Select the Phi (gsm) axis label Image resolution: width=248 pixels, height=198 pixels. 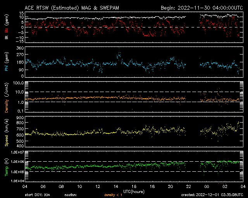(x=6, y=61)
